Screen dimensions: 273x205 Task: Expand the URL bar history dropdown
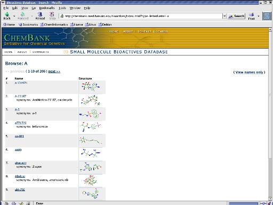coord(224,16)
